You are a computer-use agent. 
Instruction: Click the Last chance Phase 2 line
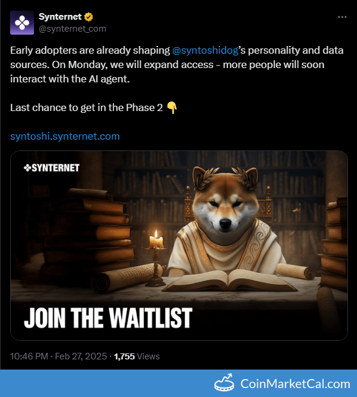point(87,108)
